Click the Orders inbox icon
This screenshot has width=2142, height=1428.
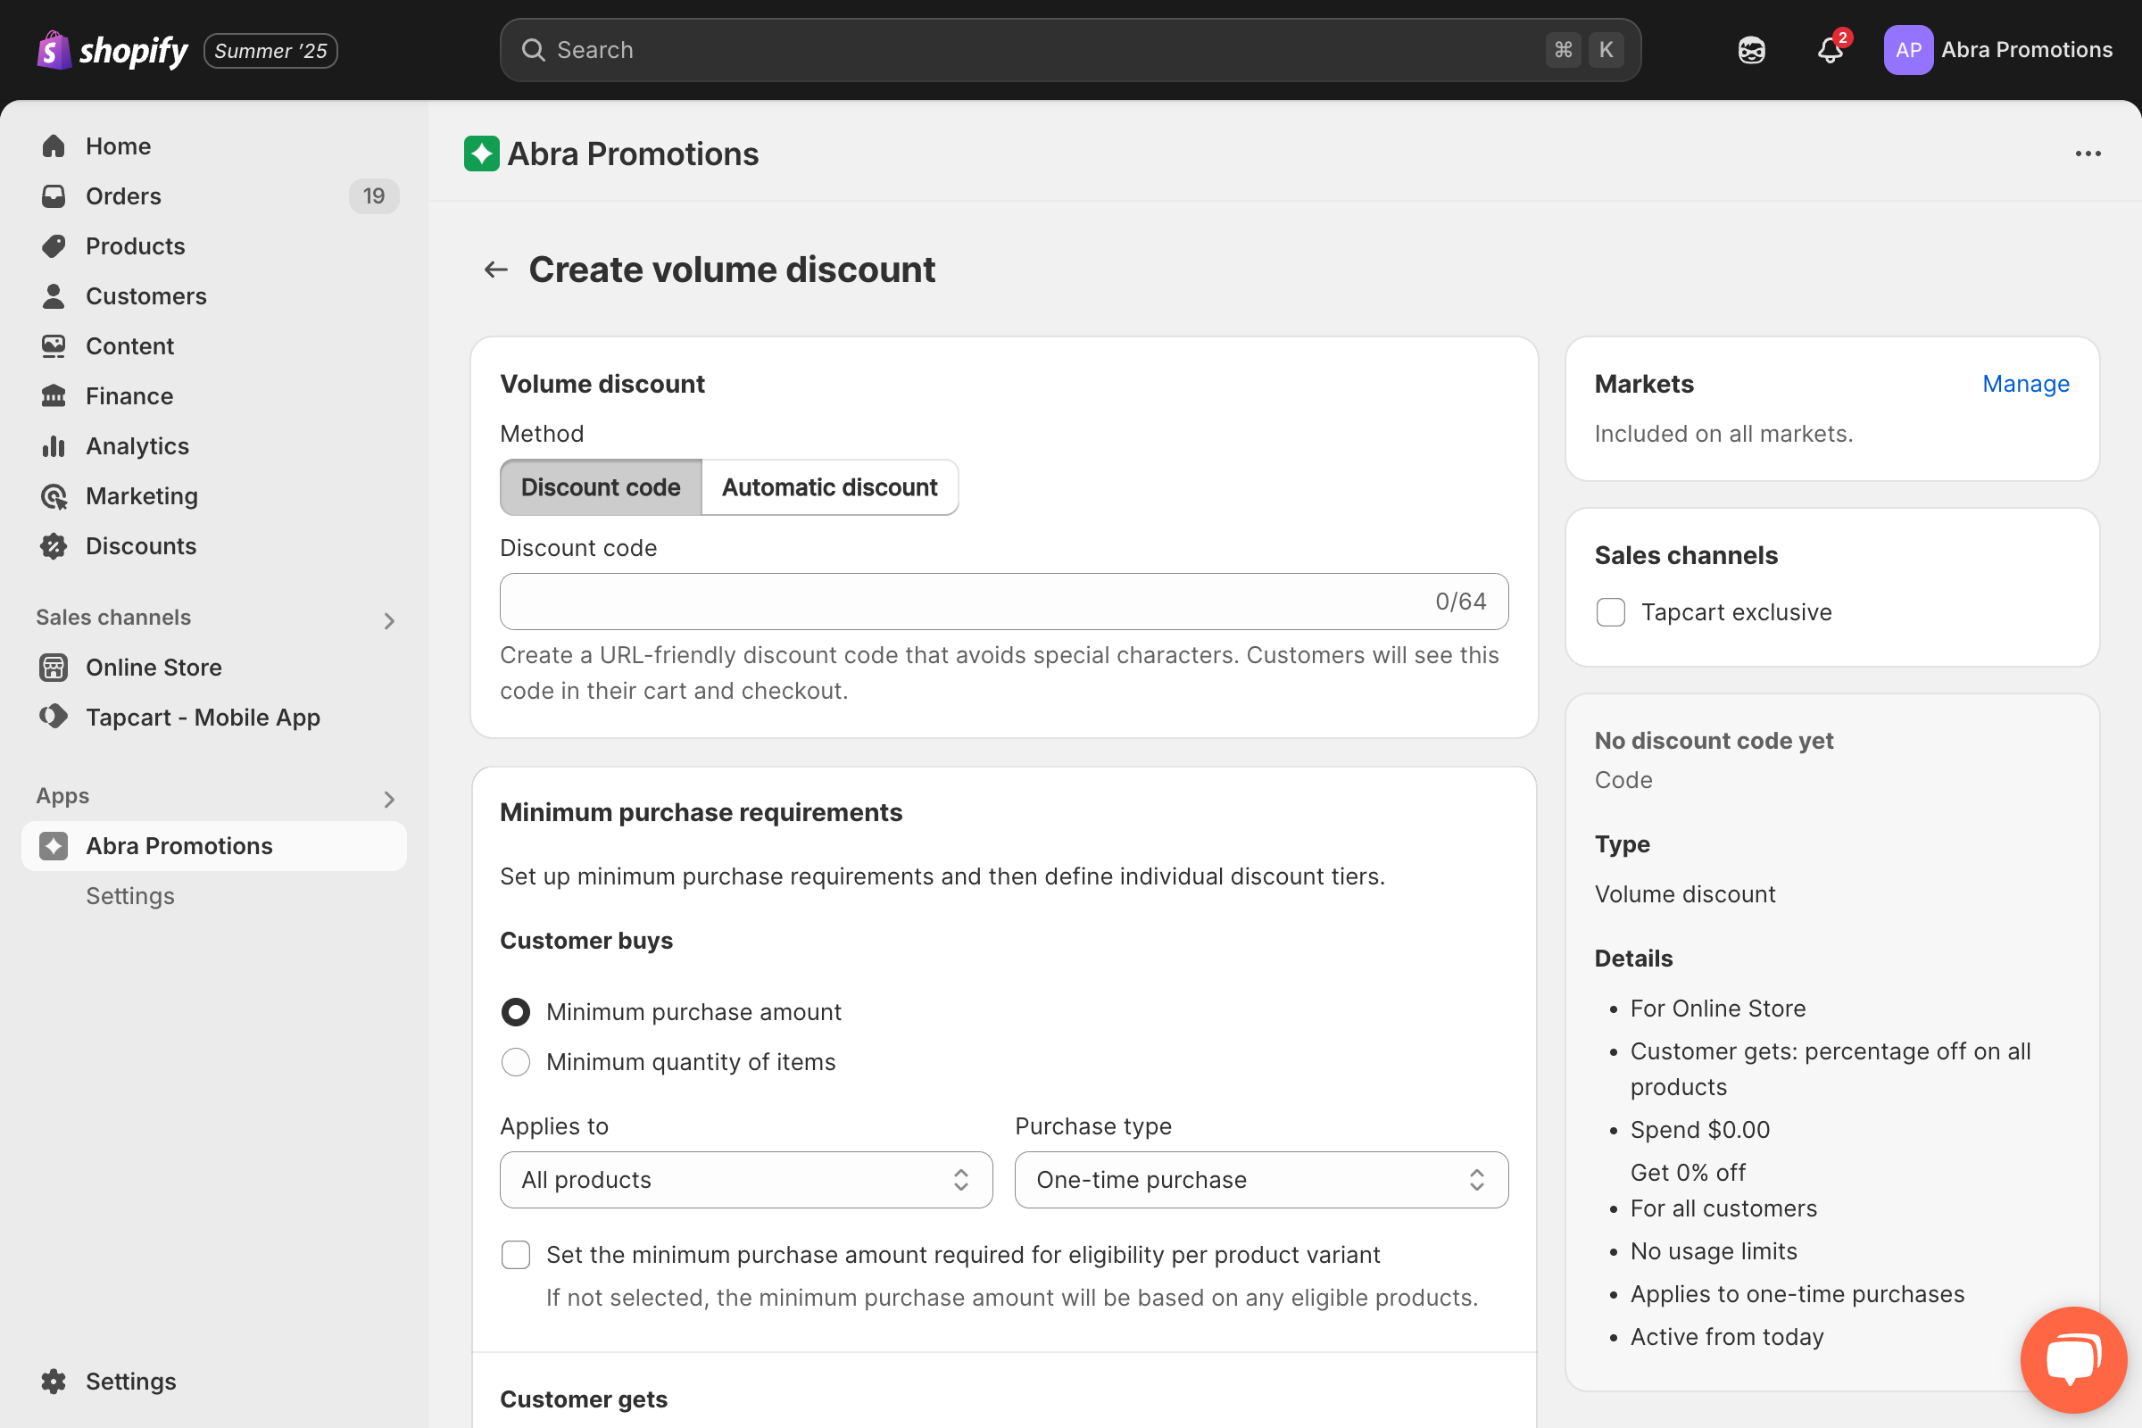click(54, 195)
